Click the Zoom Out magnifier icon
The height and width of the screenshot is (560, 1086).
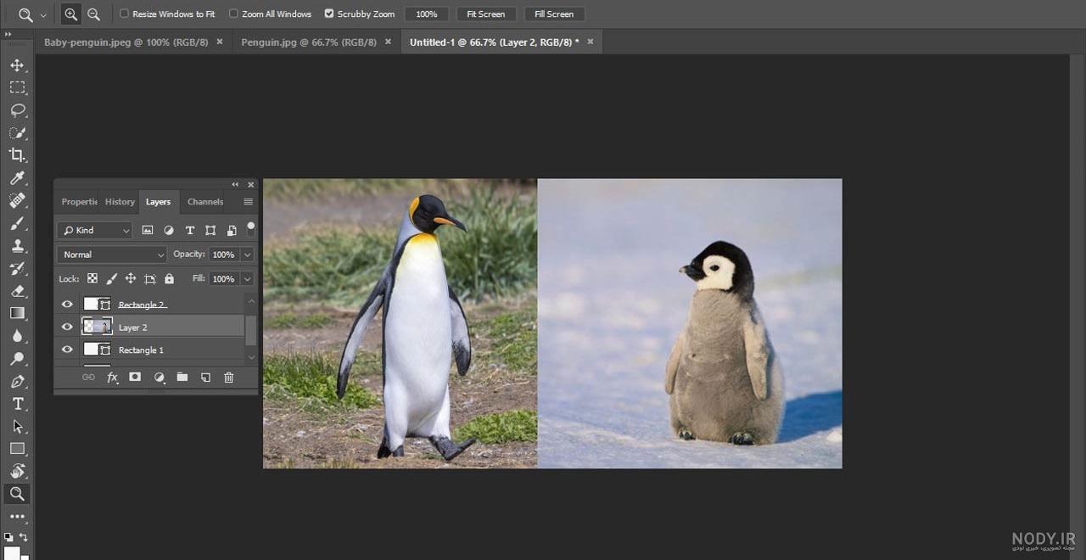pos(93,14)
